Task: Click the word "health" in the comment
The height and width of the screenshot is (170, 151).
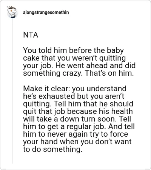Action: pyautogui.click(x=121, y=111)
